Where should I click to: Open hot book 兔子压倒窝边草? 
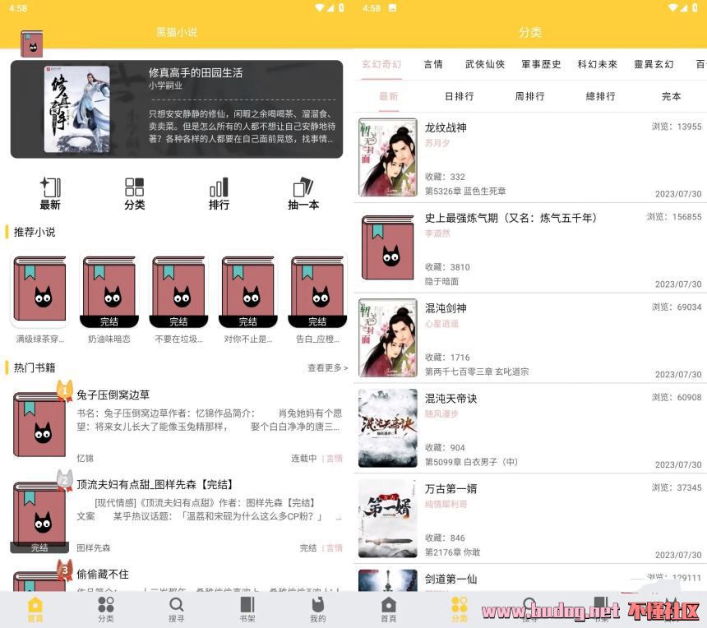(177, 426)
